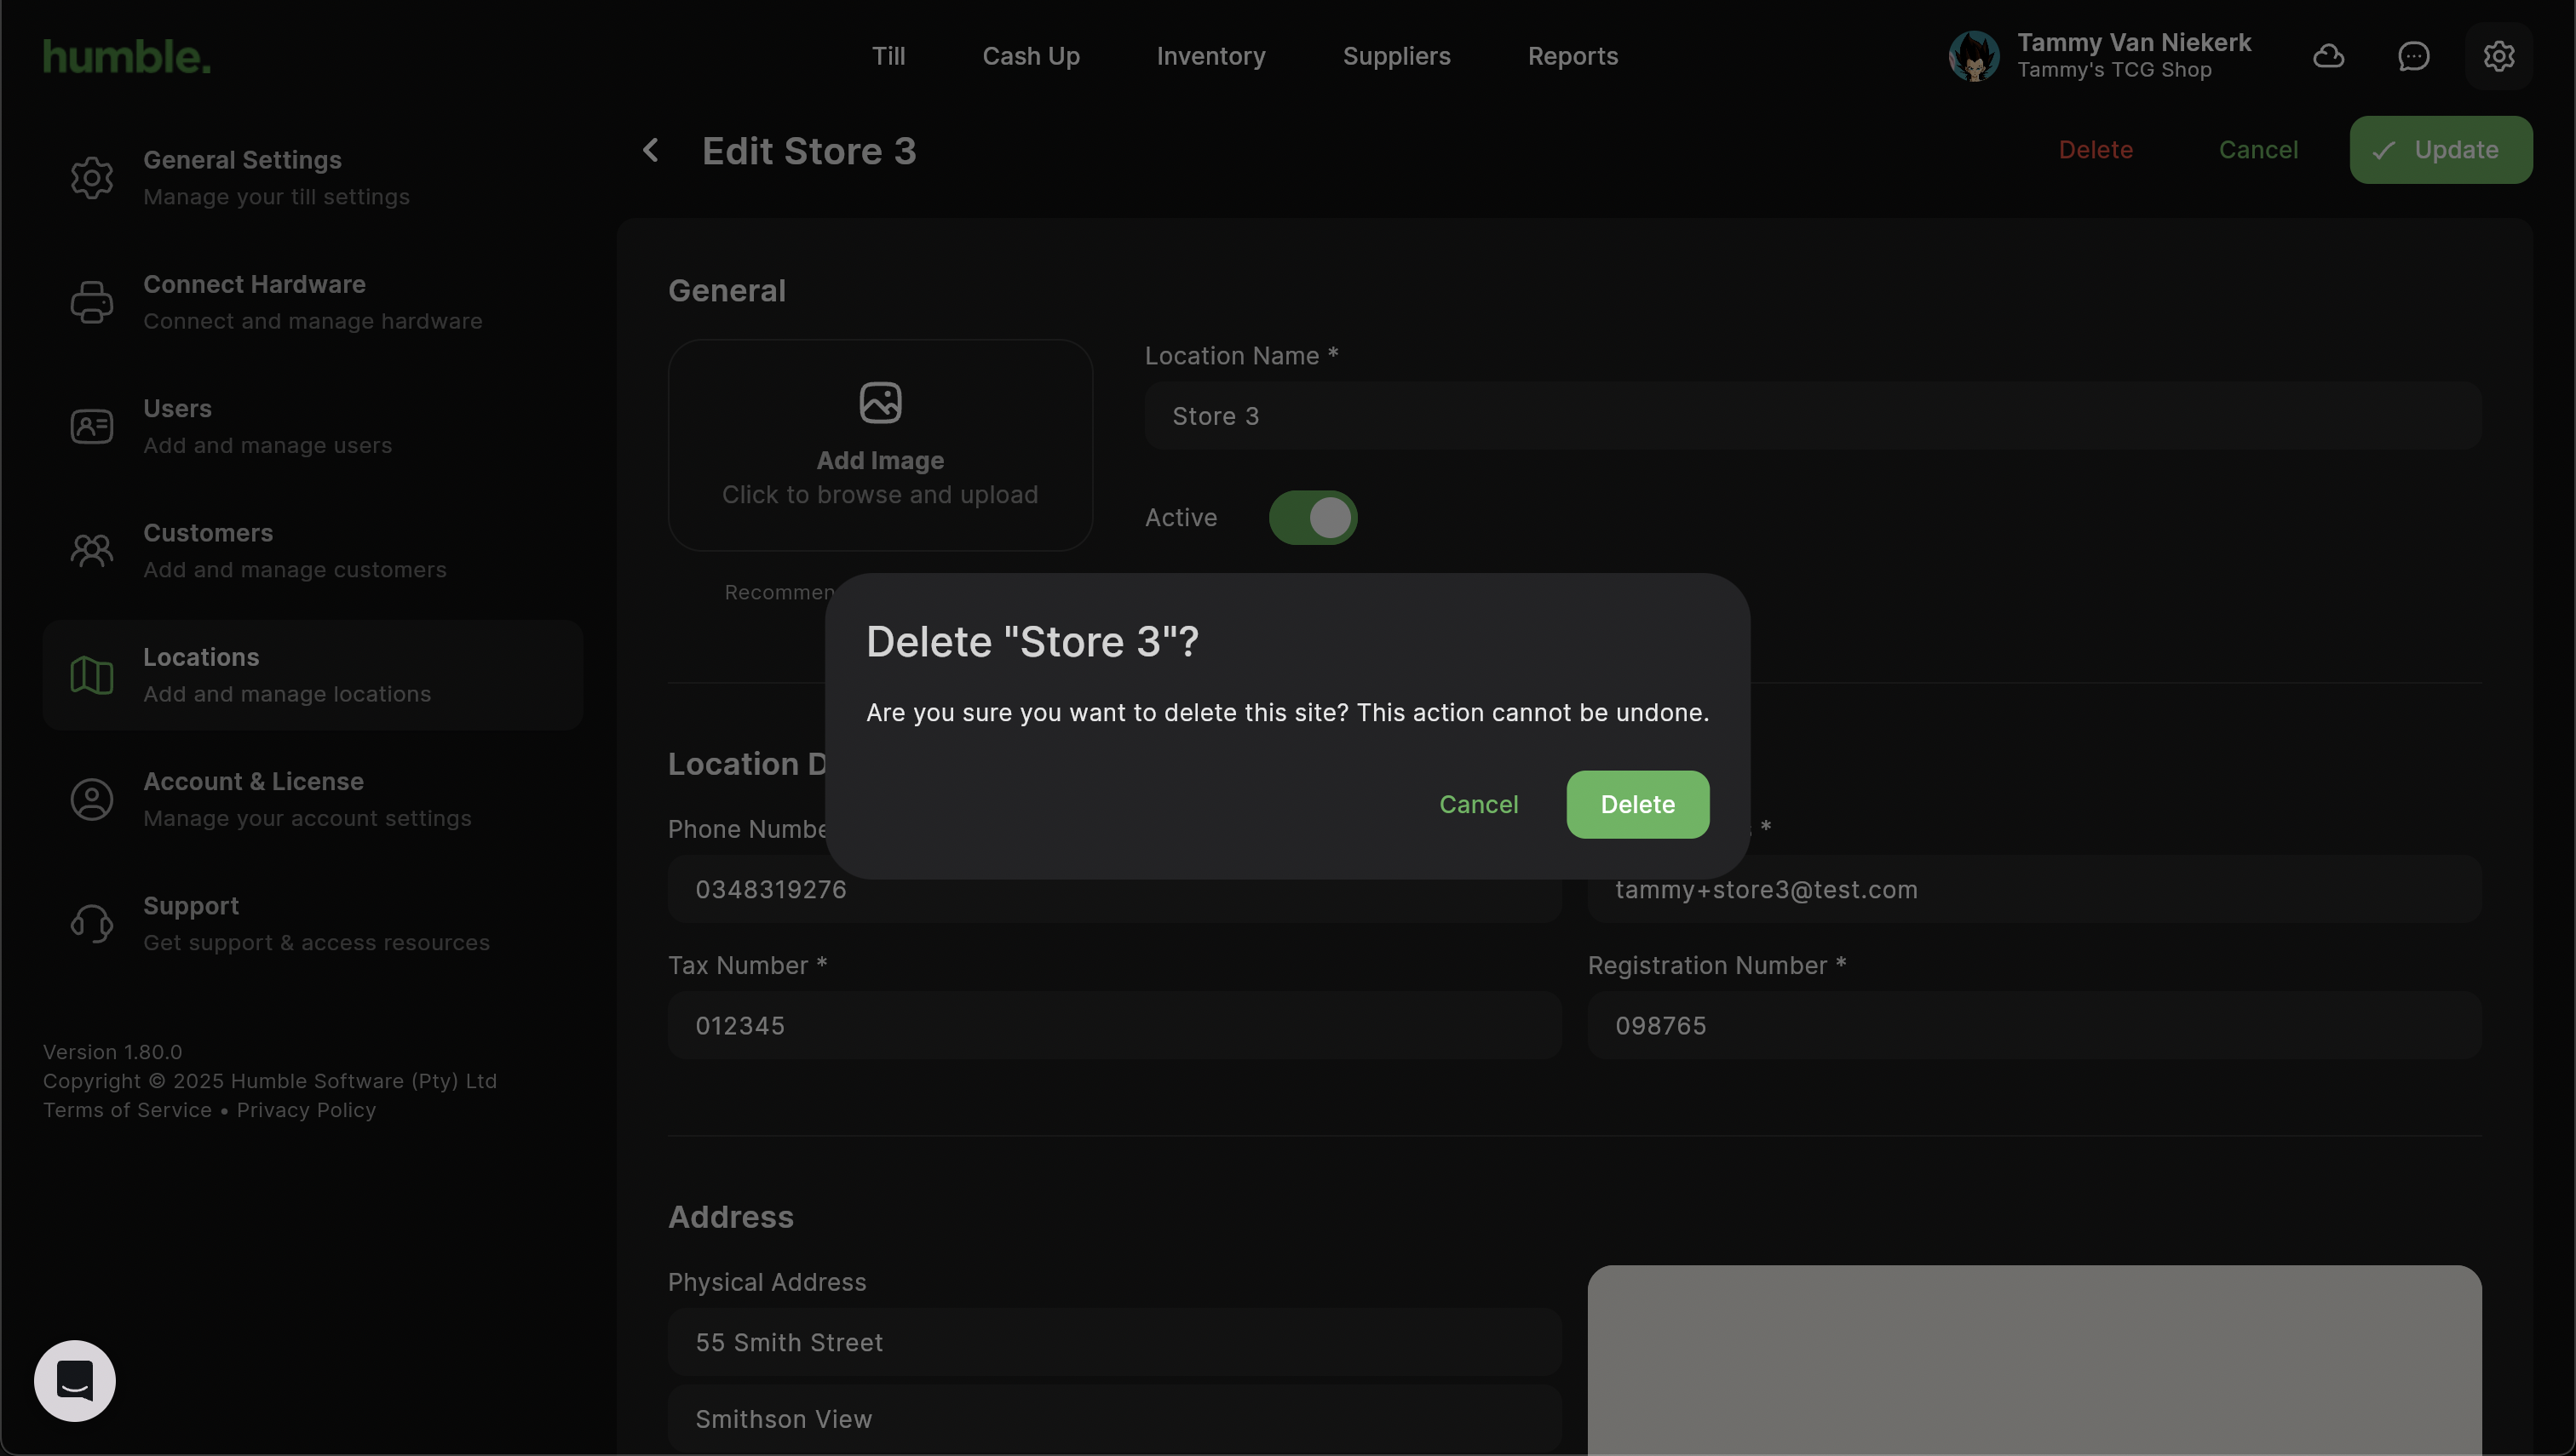This screenshot has height=1456, width=2576.
Task: Open the chat messages icon
Action: [2413, 56]
